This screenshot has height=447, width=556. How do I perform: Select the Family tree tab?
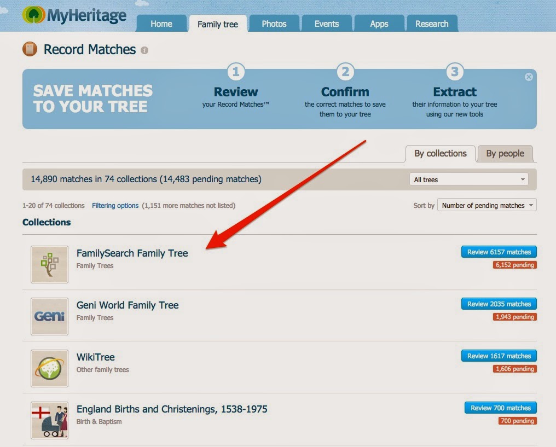218,24
